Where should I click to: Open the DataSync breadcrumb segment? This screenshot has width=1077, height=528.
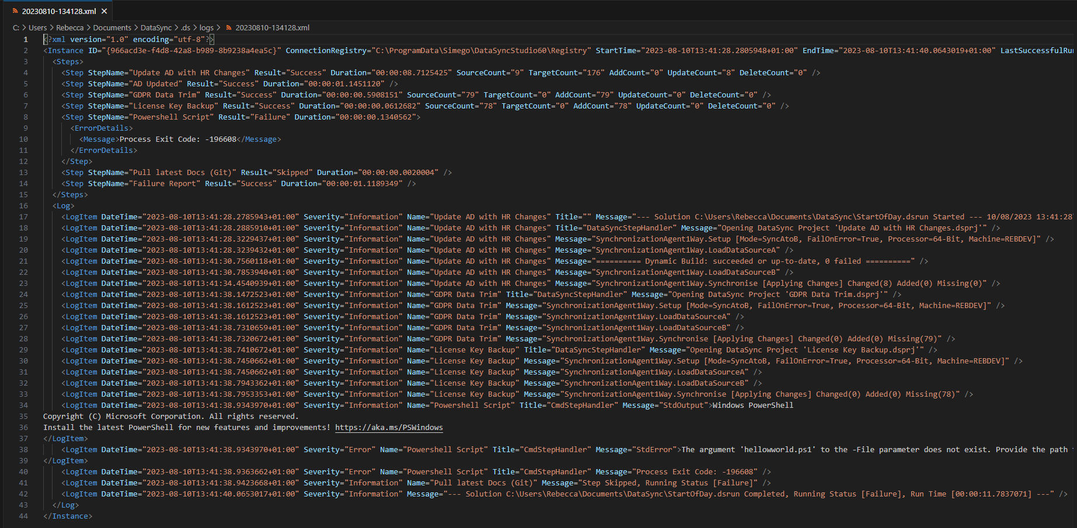pos(156,27)
